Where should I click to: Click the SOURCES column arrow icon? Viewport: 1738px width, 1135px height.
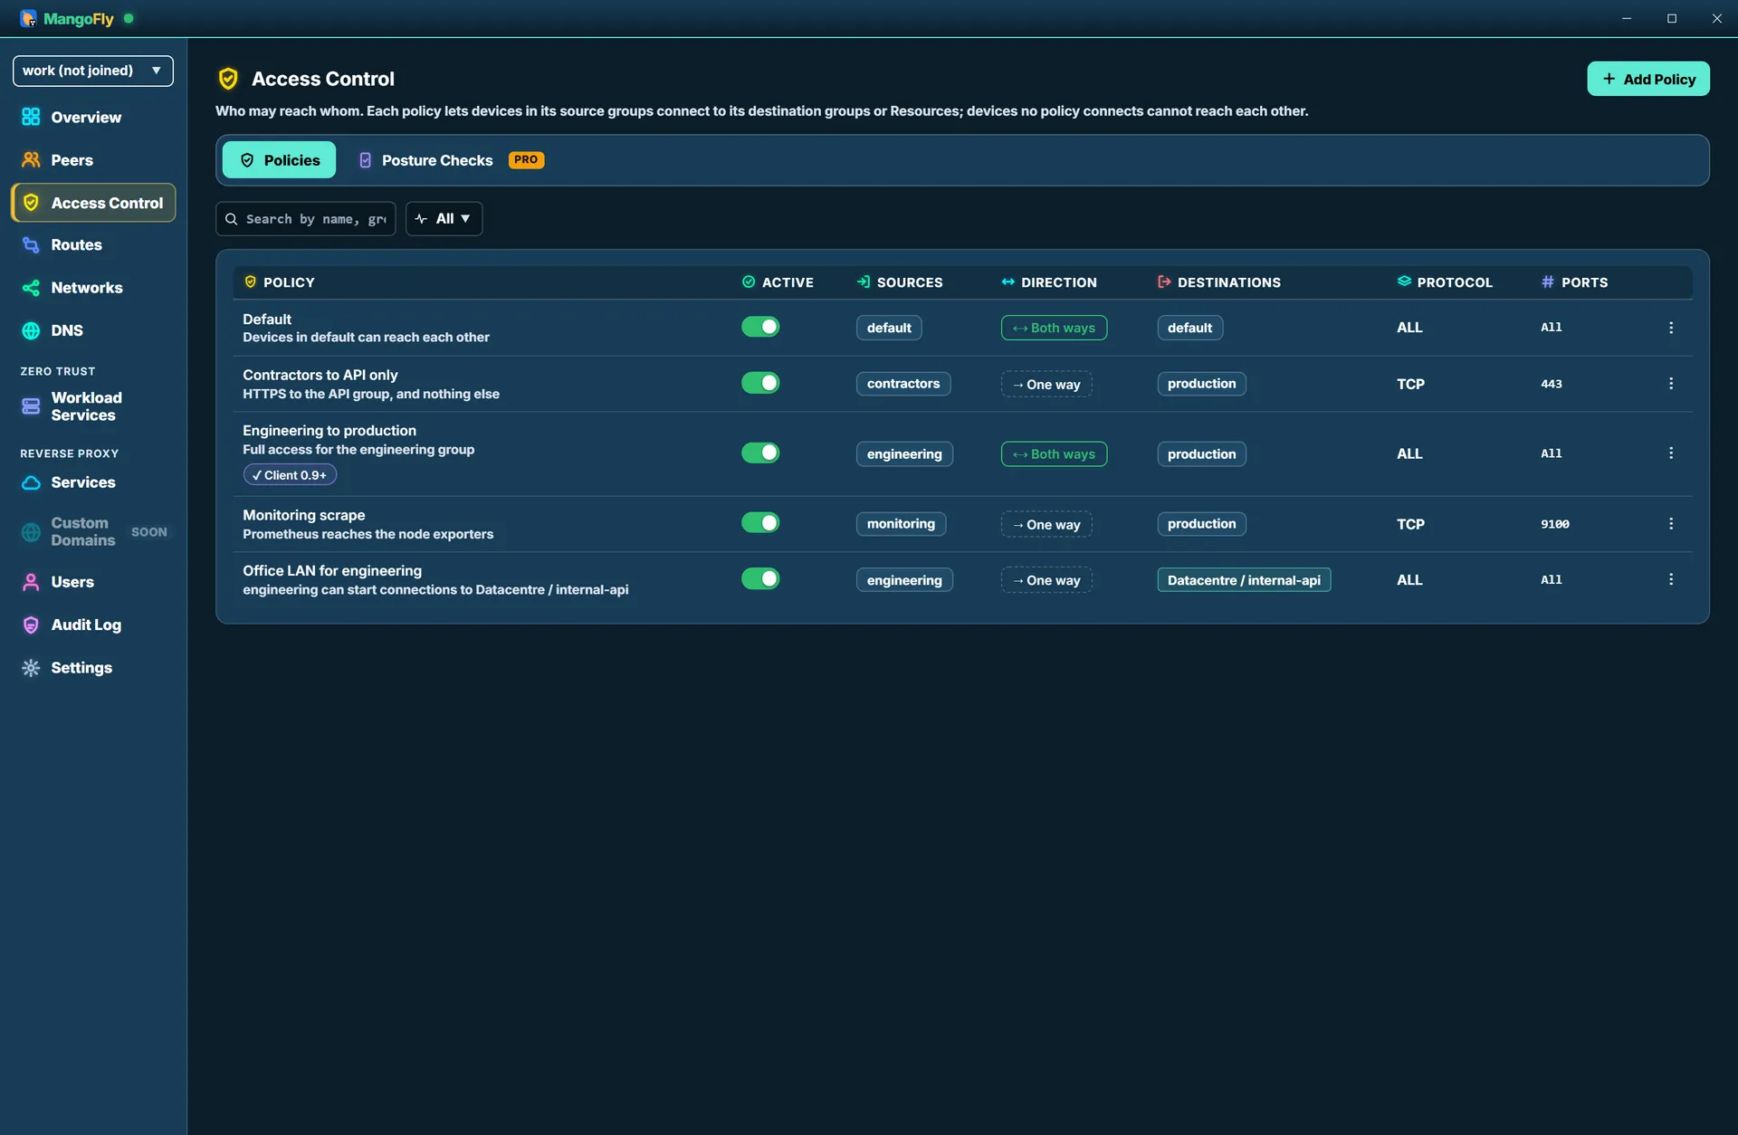click(x=864, y=281)
